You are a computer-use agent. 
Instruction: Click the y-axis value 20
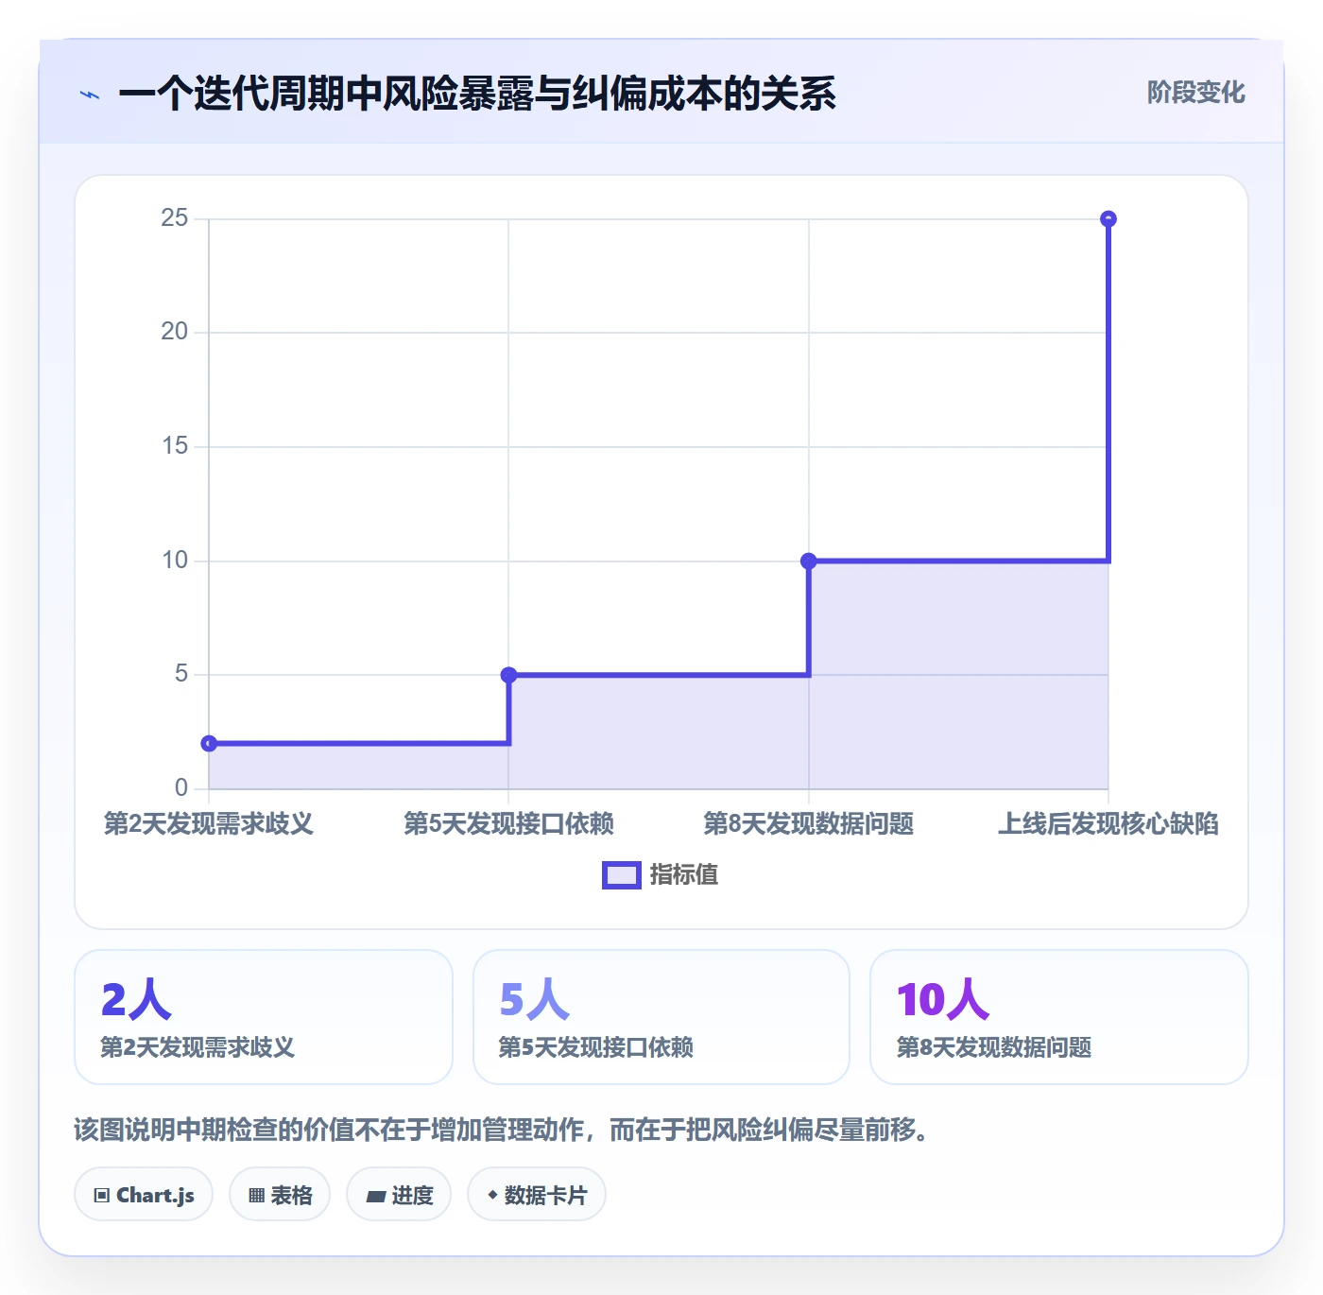(175, 332)
